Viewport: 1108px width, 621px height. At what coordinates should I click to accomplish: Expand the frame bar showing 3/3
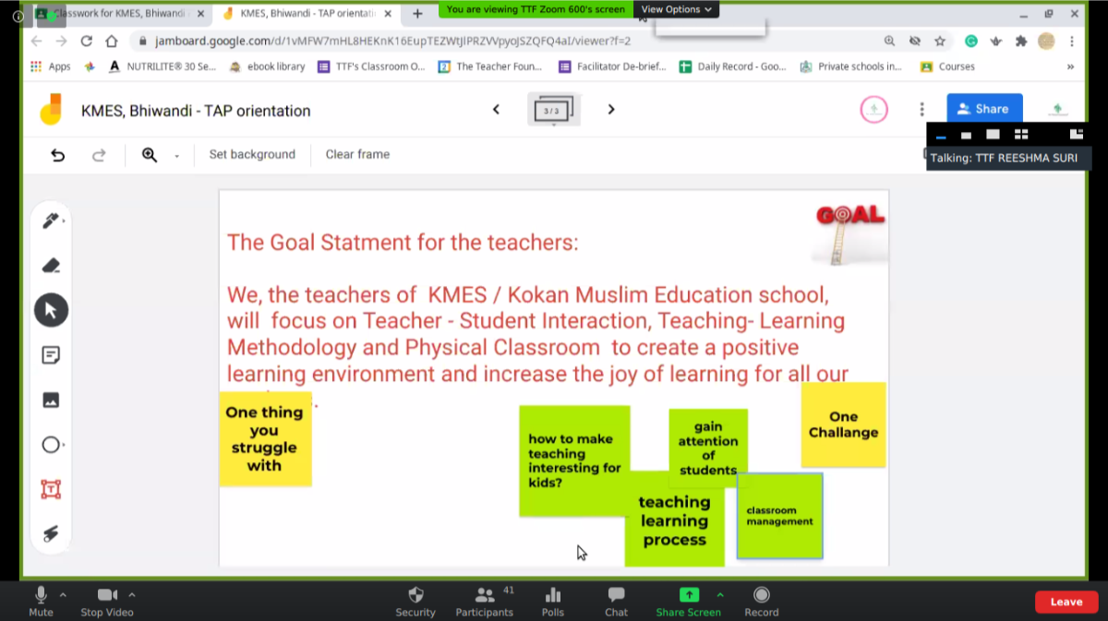(x=552, y=110)
